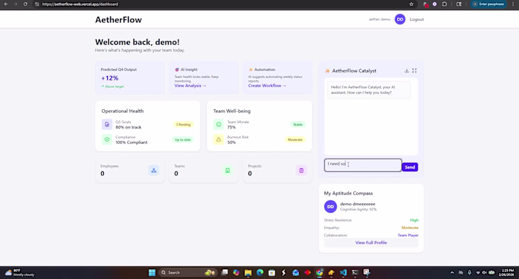Click the Q3 Goals document icon
Image resolution: width=519 pixels, height=279 pixels.
107,125
